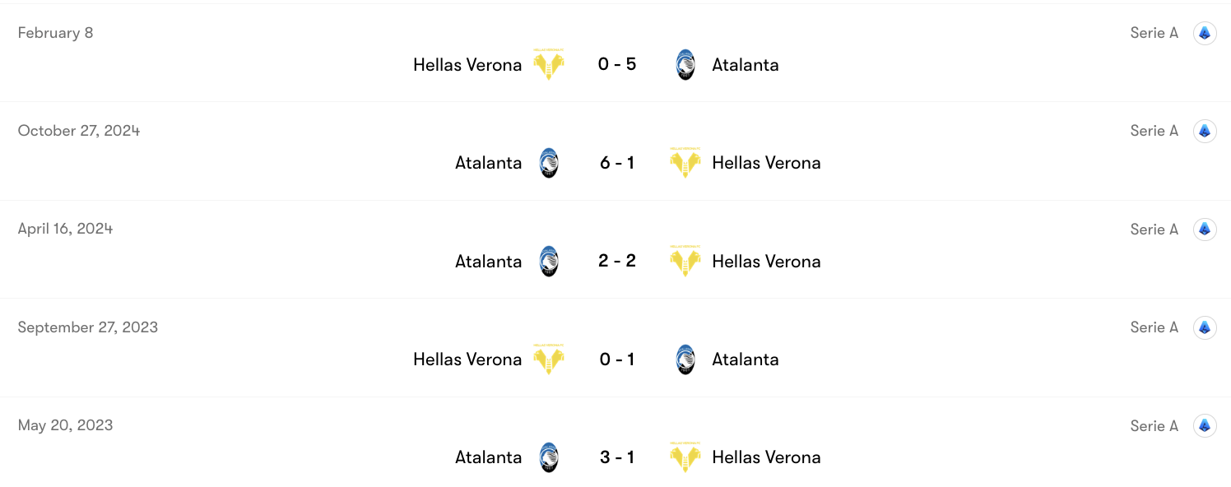Open the Serie A icon beside April 16, 2024

[1205, 229]
